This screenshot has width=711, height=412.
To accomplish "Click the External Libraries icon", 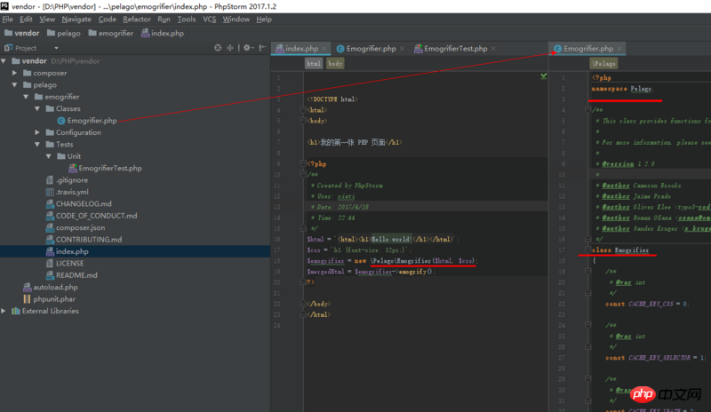I will [16, 311].
